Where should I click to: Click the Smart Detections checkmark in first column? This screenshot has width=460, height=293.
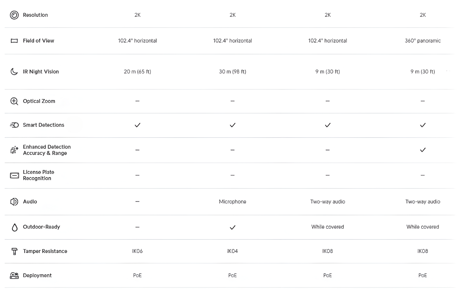[x=137, y=125]
